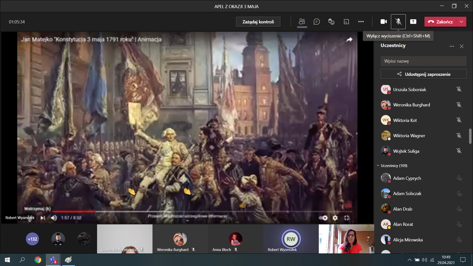Open more actions ellipsis in meeting toolbar
Image resolution: width=473 pixels, height=266 pixels.
tap(361, 22)
